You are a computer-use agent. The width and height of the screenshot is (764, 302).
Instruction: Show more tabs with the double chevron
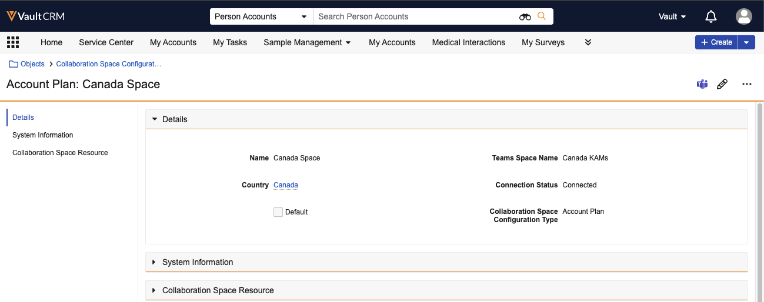coord(588,42)
